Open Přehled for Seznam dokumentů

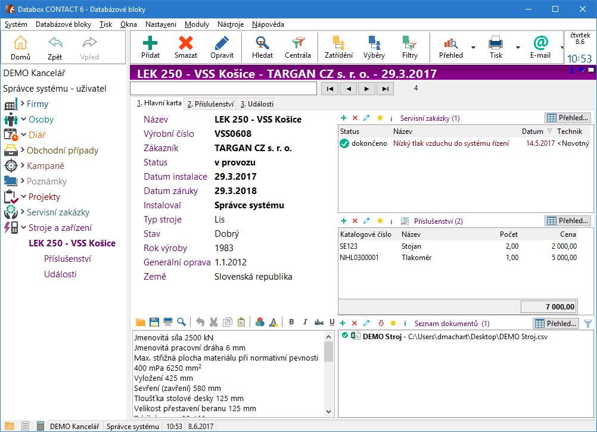556,324
